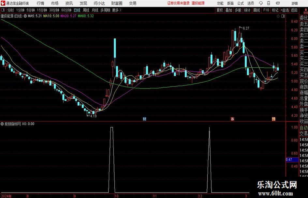Expand the 股朋指标网 sub-indicator dropdown
The image size is (308, 198).
[2, 124]
